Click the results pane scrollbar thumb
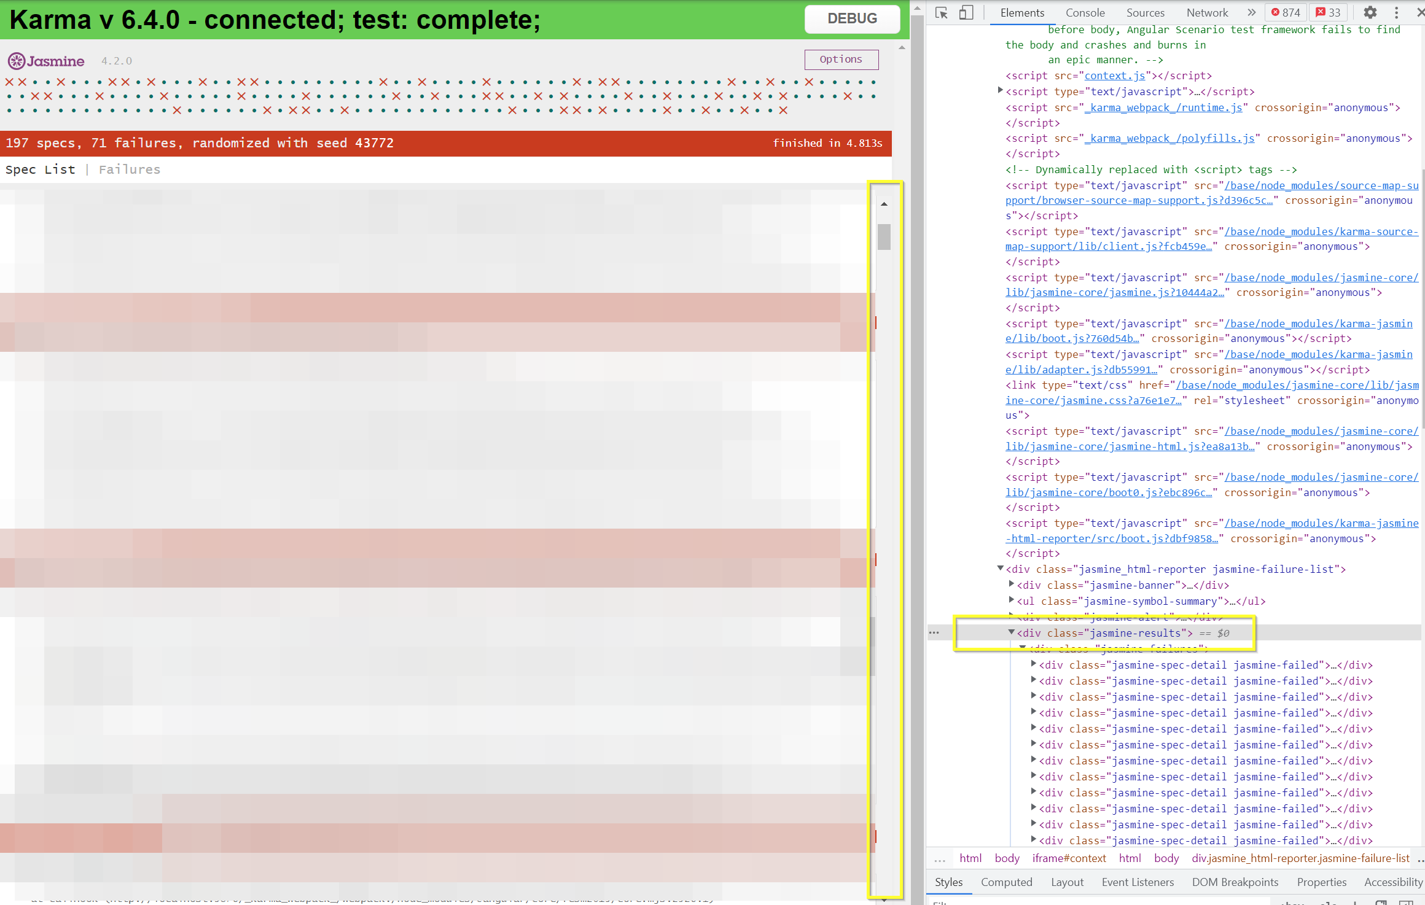Viewport: 1425px width, 905px height. pos(884,237)
